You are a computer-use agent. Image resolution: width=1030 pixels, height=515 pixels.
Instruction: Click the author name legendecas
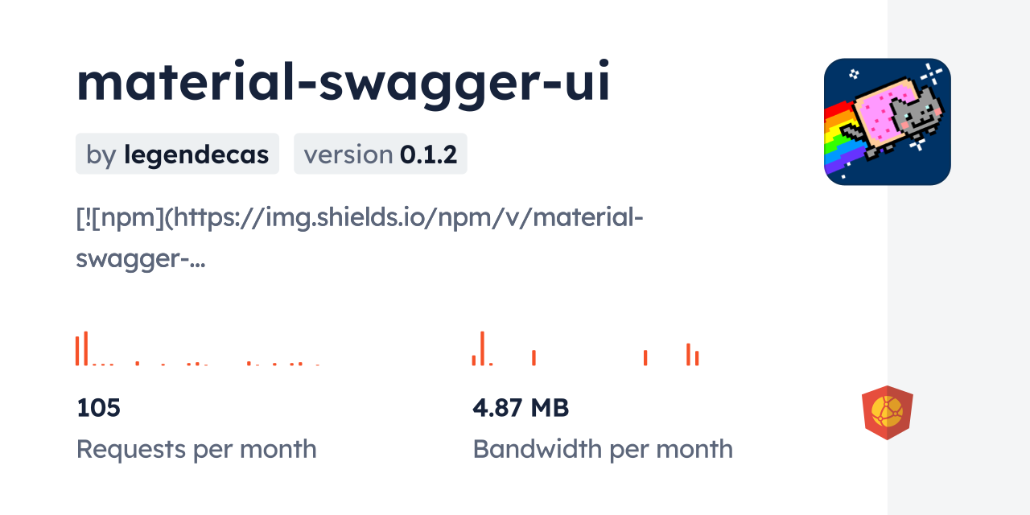coord(196,154)
